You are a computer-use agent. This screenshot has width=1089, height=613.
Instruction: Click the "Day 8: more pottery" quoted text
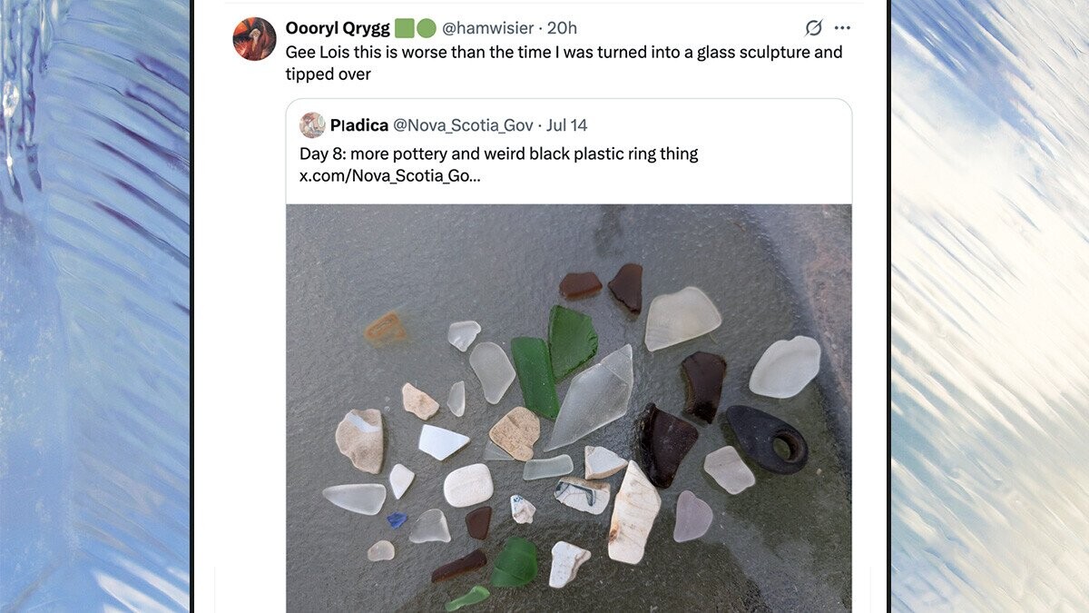pos(498,153)
